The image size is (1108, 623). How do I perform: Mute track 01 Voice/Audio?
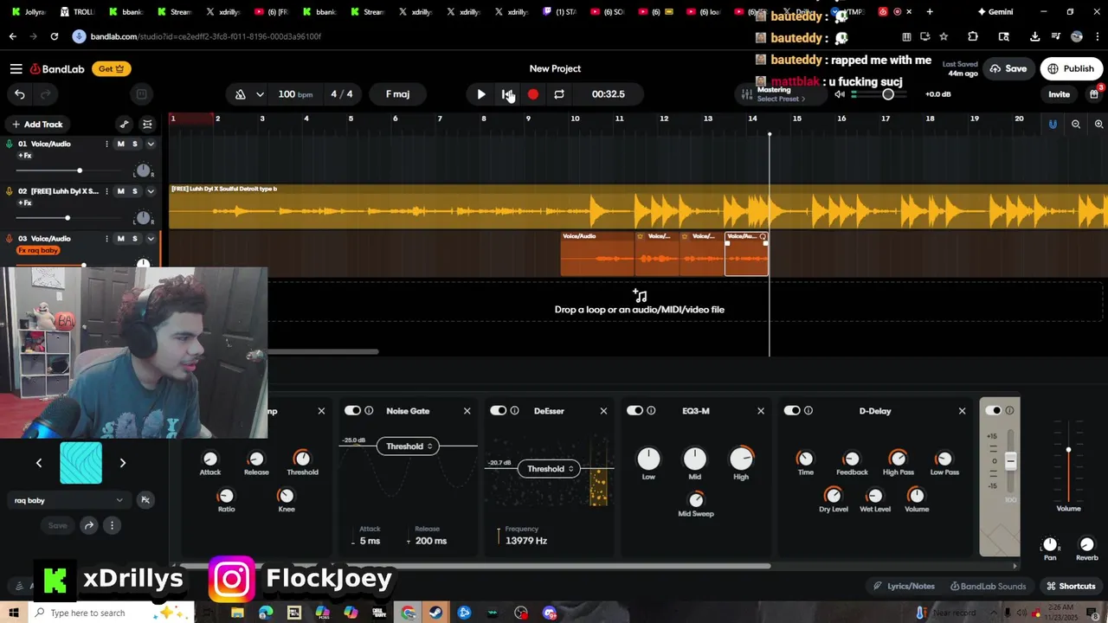tap(121, 144)
